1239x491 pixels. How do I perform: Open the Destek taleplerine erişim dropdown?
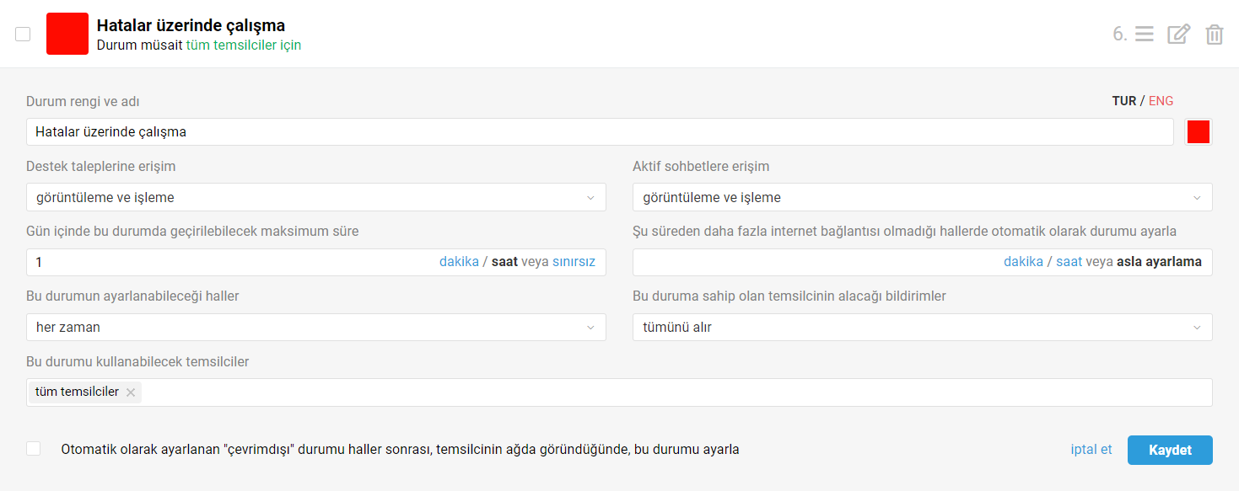point(315,198)
